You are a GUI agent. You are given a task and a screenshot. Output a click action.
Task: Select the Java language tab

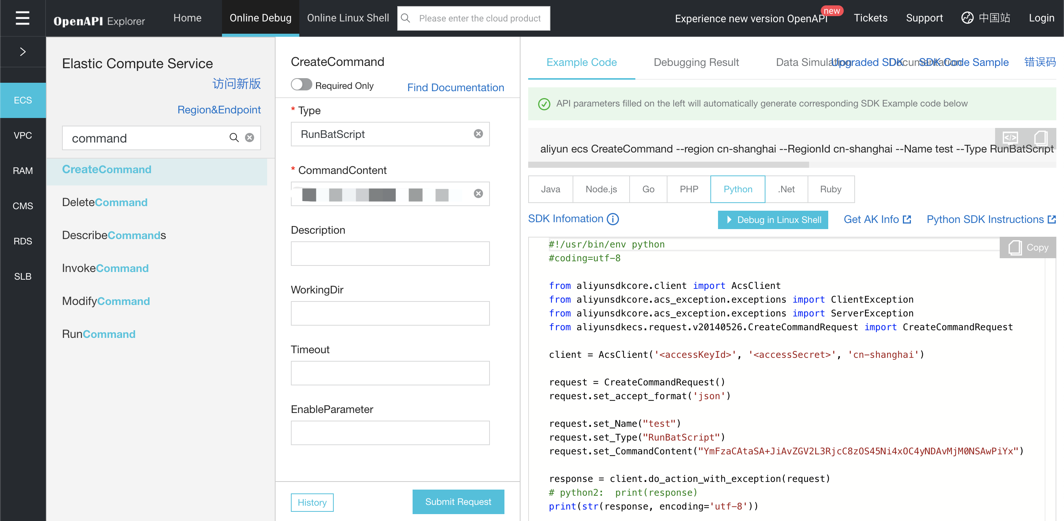point(550,189)
